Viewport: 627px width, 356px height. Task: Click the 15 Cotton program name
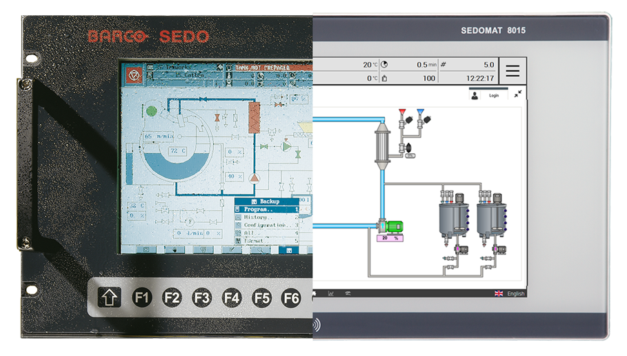(189, 75)
